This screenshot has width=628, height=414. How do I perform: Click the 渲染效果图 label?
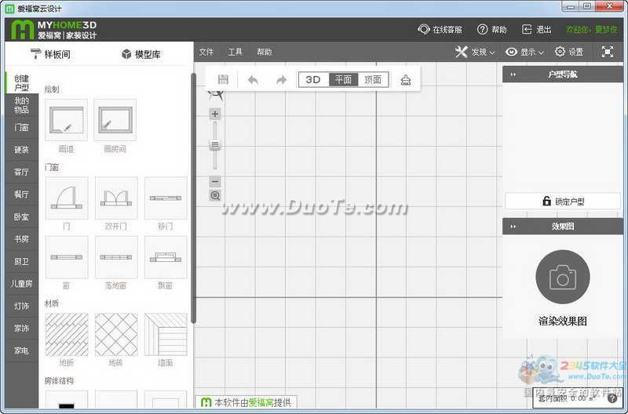[x=563, y=321]
